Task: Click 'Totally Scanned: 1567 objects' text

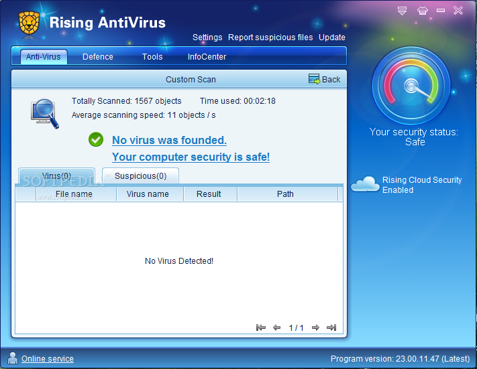Action: (127, 101)
